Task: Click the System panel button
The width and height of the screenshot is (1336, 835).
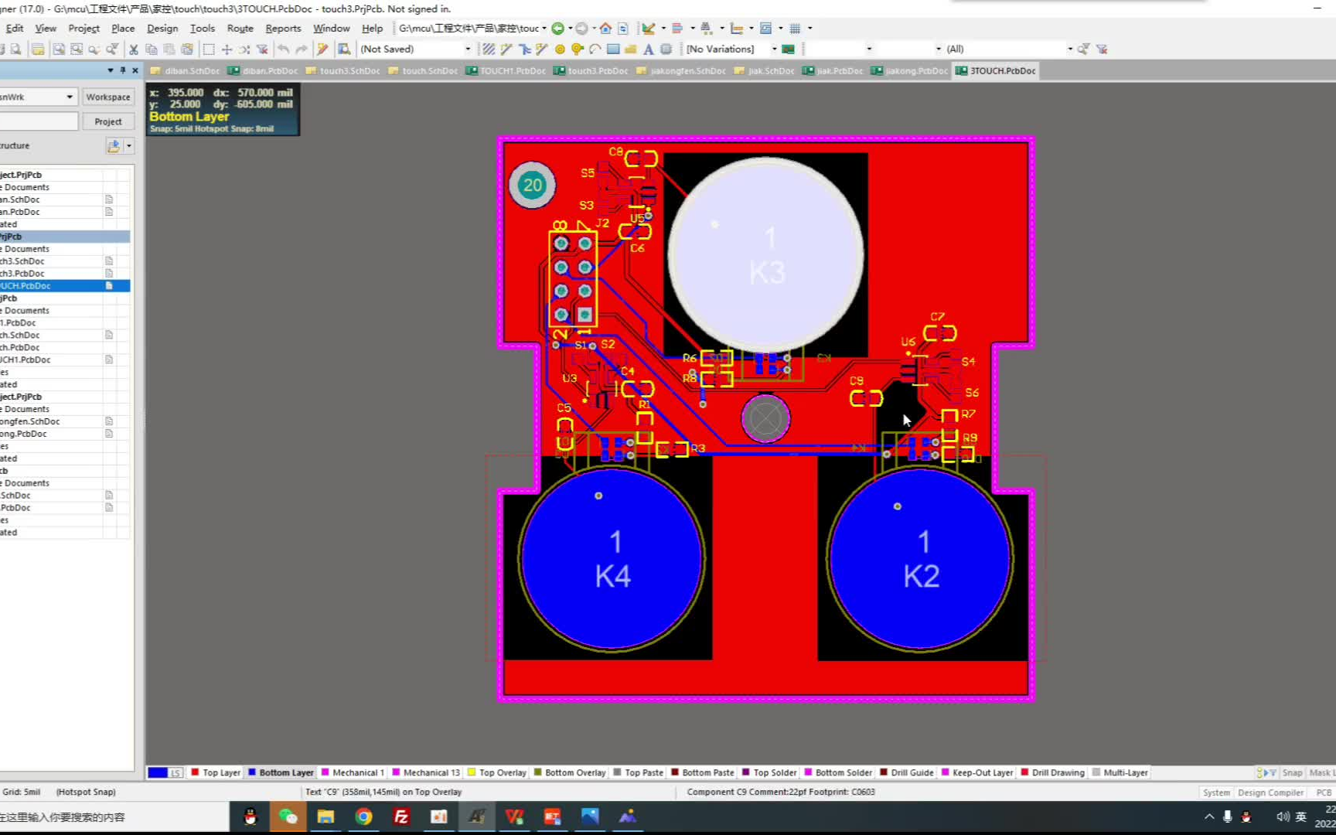Action: 1215,792
